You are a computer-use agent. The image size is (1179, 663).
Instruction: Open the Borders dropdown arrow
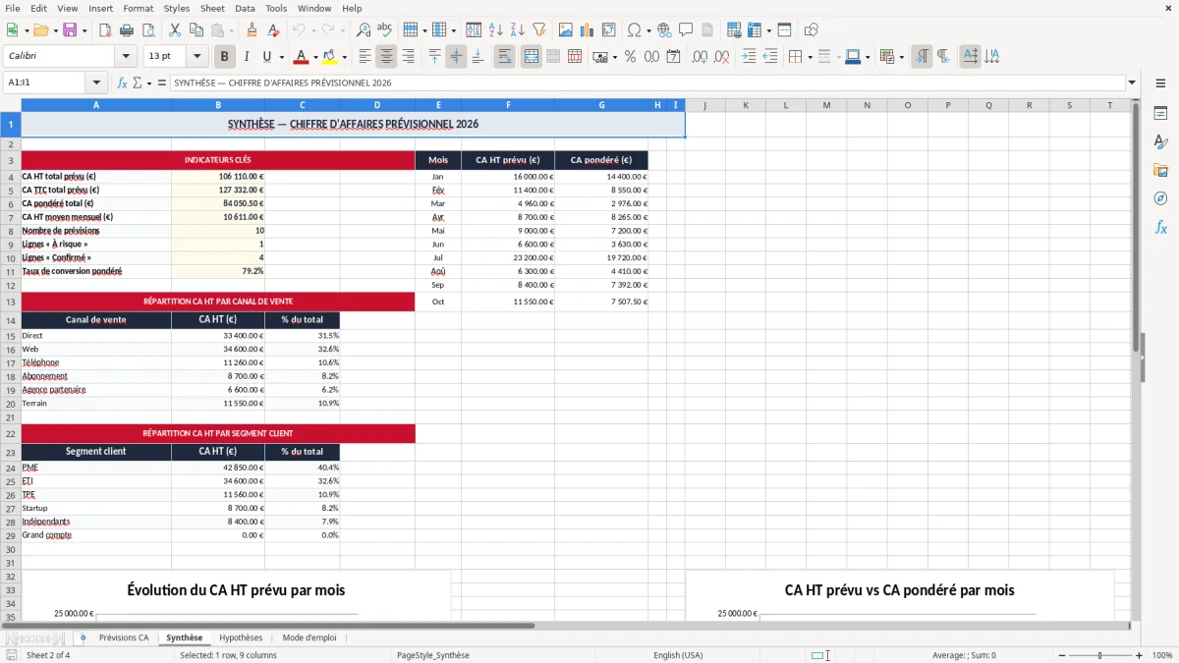click(x=810, y=57)
